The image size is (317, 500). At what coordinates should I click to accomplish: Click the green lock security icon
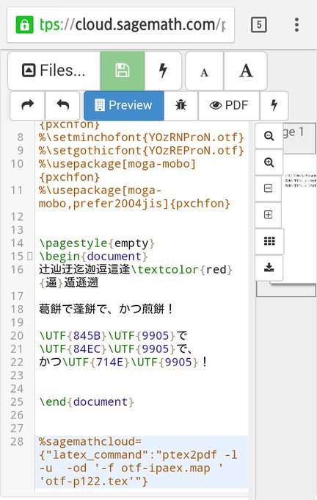tap(24, 24)
